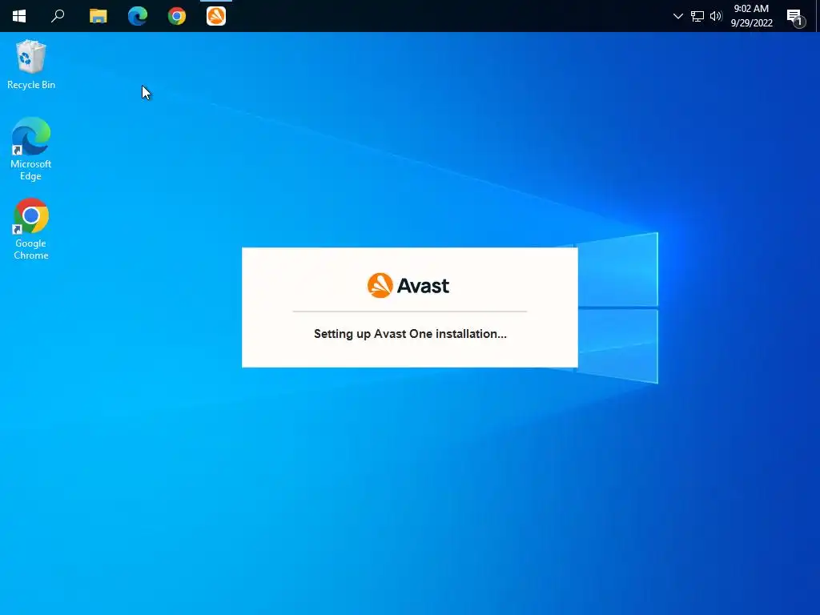Show hidden system tray icons
This screenshot has height=615, width=820.
pyautogui.click(x=677, y=16)
